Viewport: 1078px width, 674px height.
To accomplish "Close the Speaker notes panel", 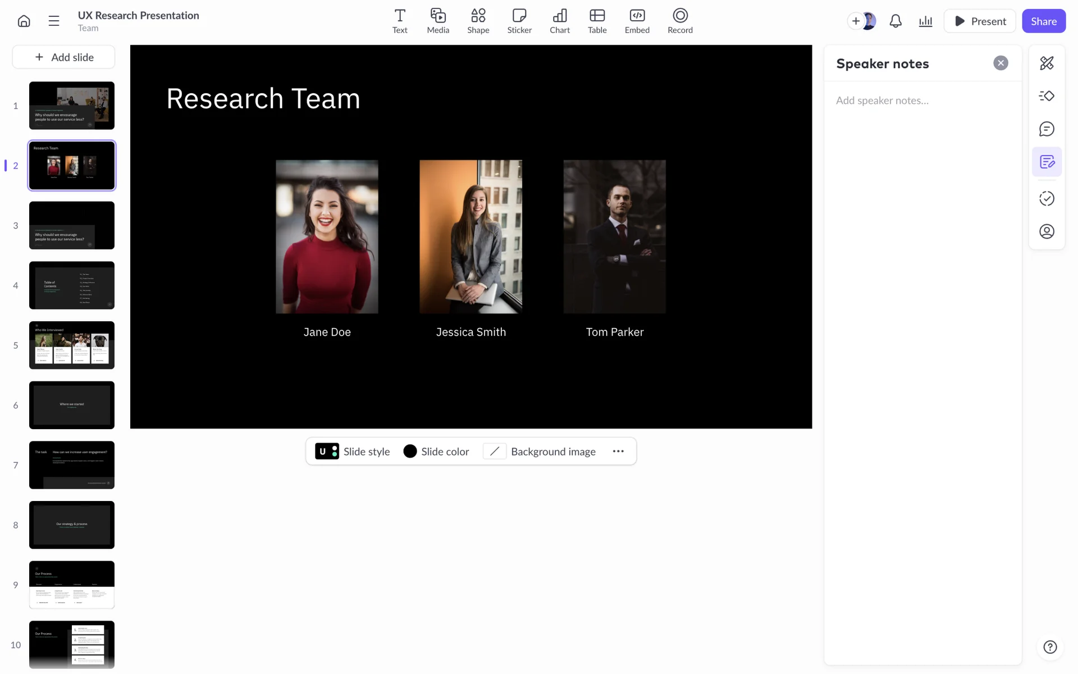I will pyautogui.click(x=1001, y=63).
